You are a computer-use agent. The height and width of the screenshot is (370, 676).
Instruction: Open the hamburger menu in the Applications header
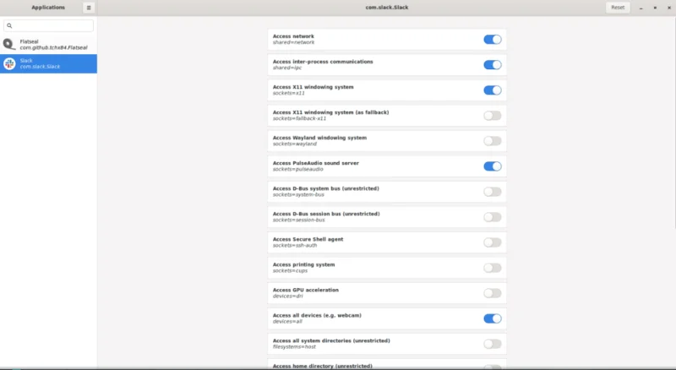89,8
